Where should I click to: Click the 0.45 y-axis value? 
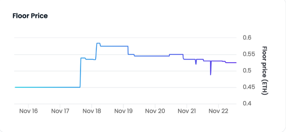point(249,87)
